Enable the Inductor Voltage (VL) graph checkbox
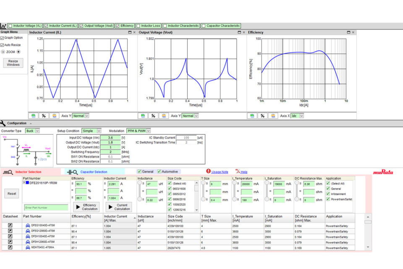The width and height of the screenshot is (403, 269). click(10, 26)
